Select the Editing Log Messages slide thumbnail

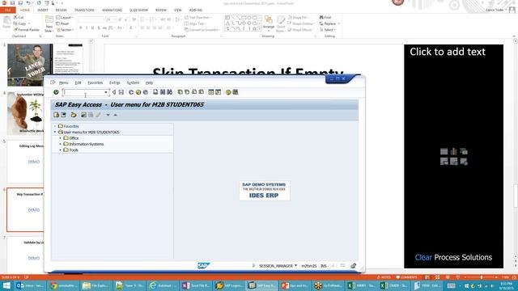25,162
